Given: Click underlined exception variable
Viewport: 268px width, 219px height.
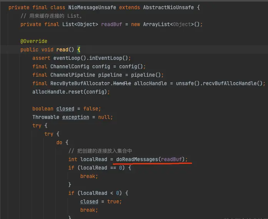Looking at the screenshot, I should 76,117.
